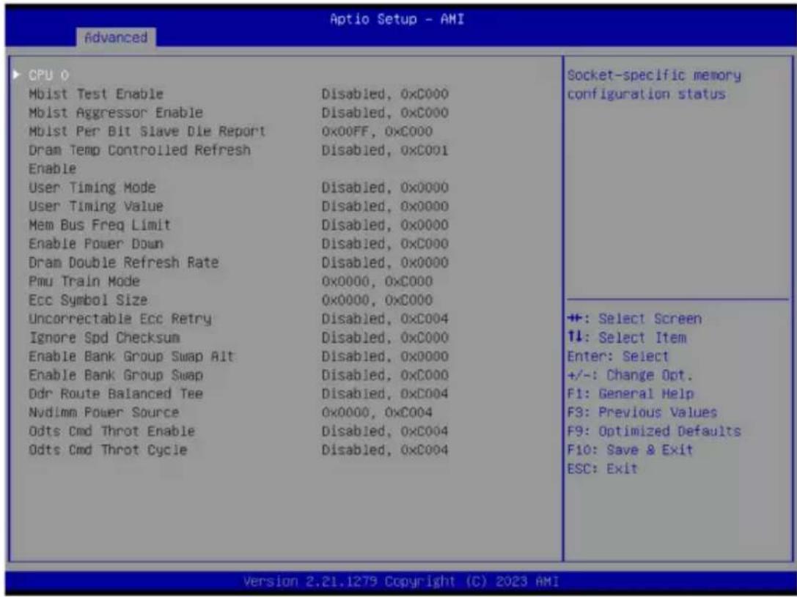Click Enable Power Down value

(x=385, y=244)
